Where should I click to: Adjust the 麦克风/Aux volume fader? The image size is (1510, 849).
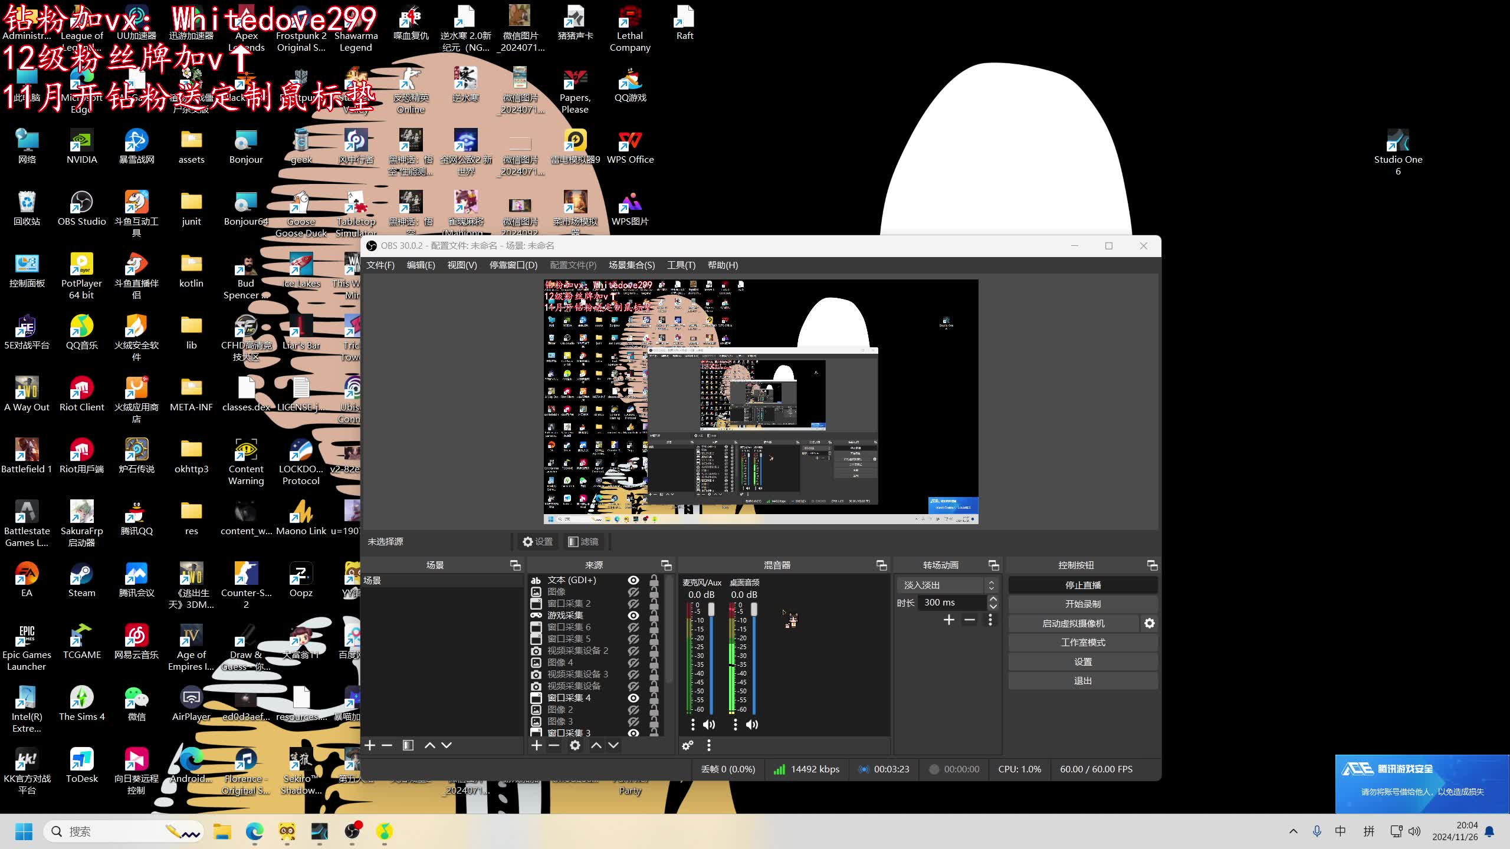coord(711,609)
